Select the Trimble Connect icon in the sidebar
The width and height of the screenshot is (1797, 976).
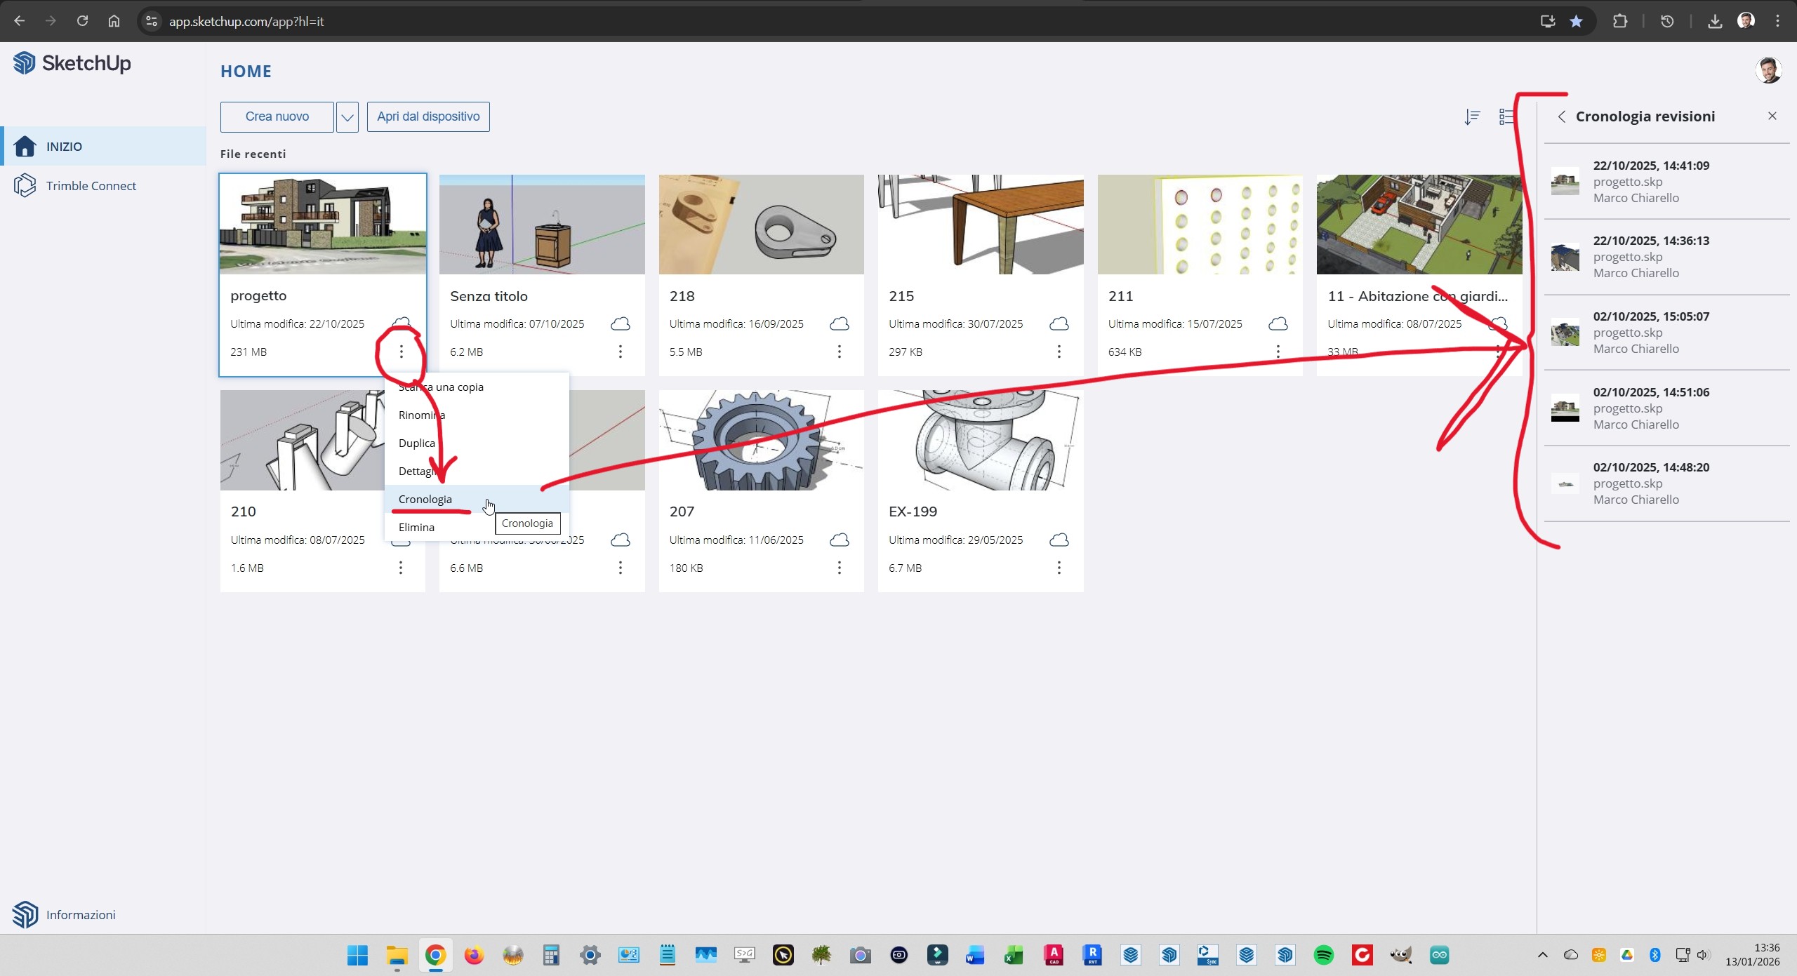pos(25,185)
